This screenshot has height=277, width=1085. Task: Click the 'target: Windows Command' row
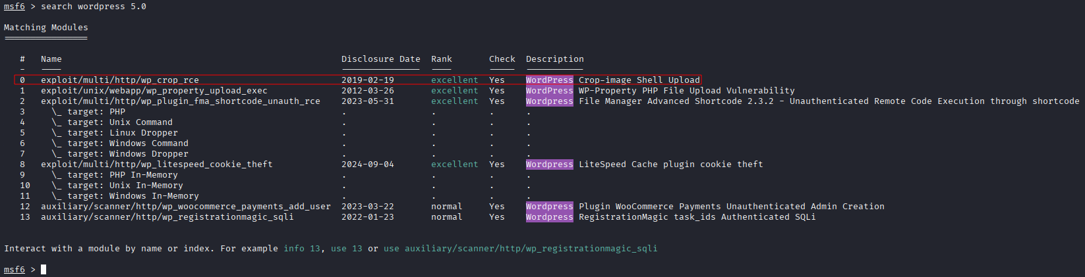pos(120,143)
